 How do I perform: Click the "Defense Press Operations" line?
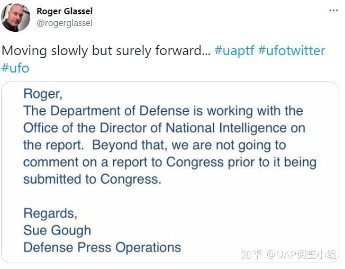[x=102, y=247]
